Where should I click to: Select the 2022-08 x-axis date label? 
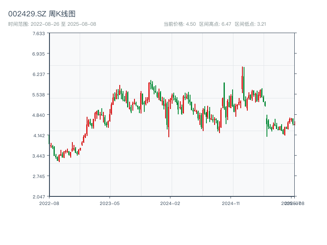click(x=49, y=203)
